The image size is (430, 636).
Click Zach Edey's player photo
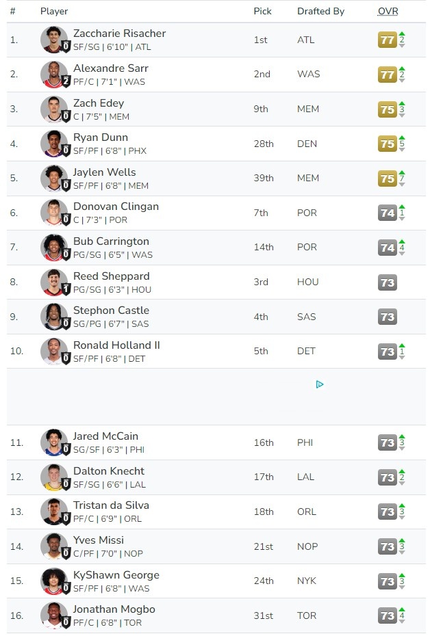click(x=52, y=108)
